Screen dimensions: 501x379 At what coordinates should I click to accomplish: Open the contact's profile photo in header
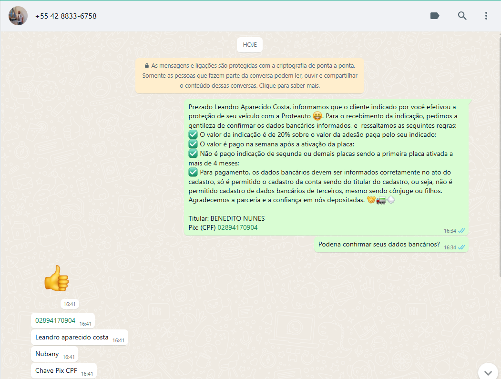click(18, 16)
